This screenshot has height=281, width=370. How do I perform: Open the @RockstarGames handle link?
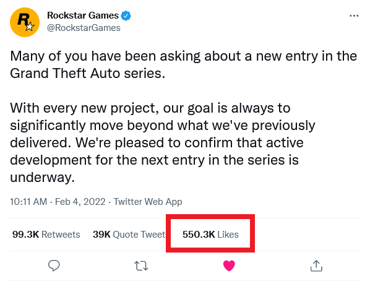84,28
